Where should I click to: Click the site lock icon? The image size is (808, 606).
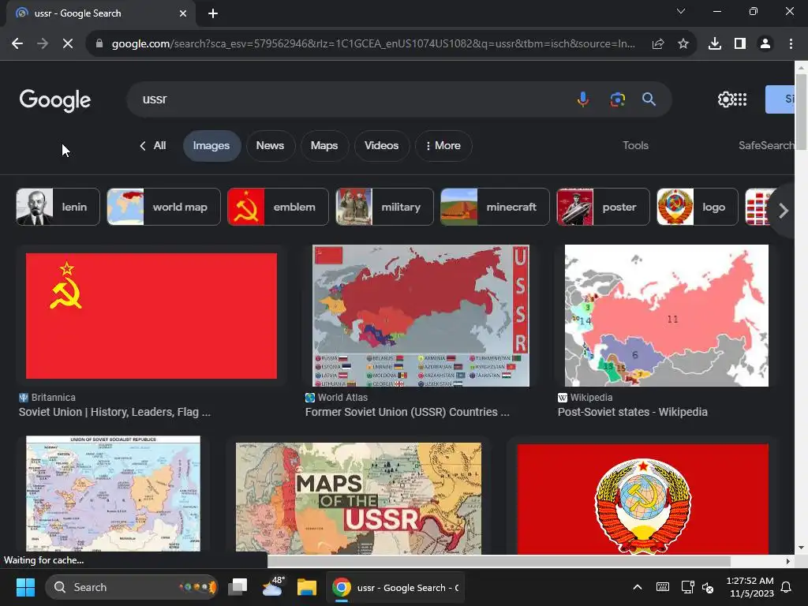99,44
